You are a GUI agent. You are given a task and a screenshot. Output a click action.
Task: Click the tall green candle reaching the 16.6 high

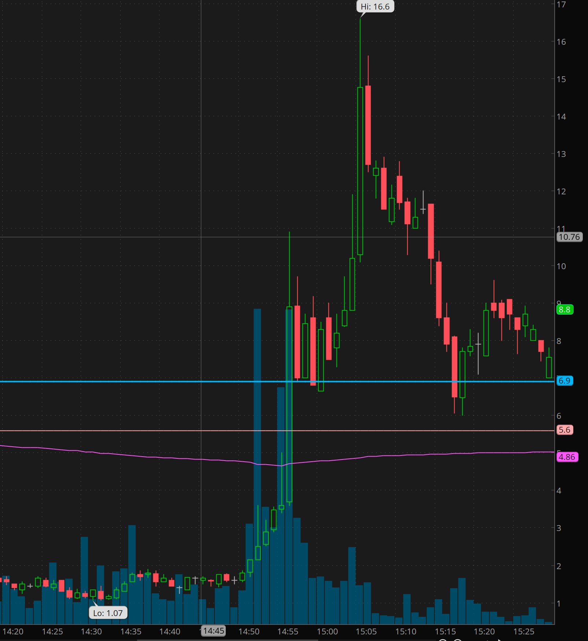point(360,171)
